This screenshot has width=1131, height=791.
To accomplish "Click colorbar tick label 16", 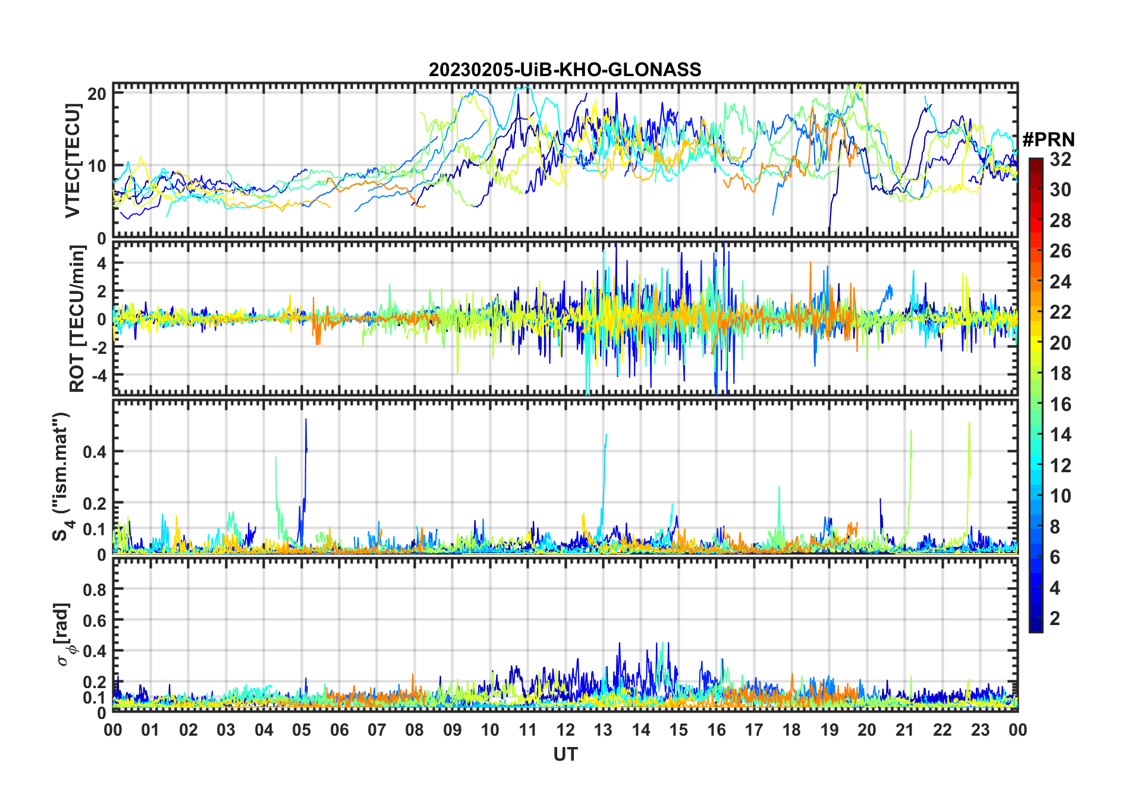I will coord(1060,404).
